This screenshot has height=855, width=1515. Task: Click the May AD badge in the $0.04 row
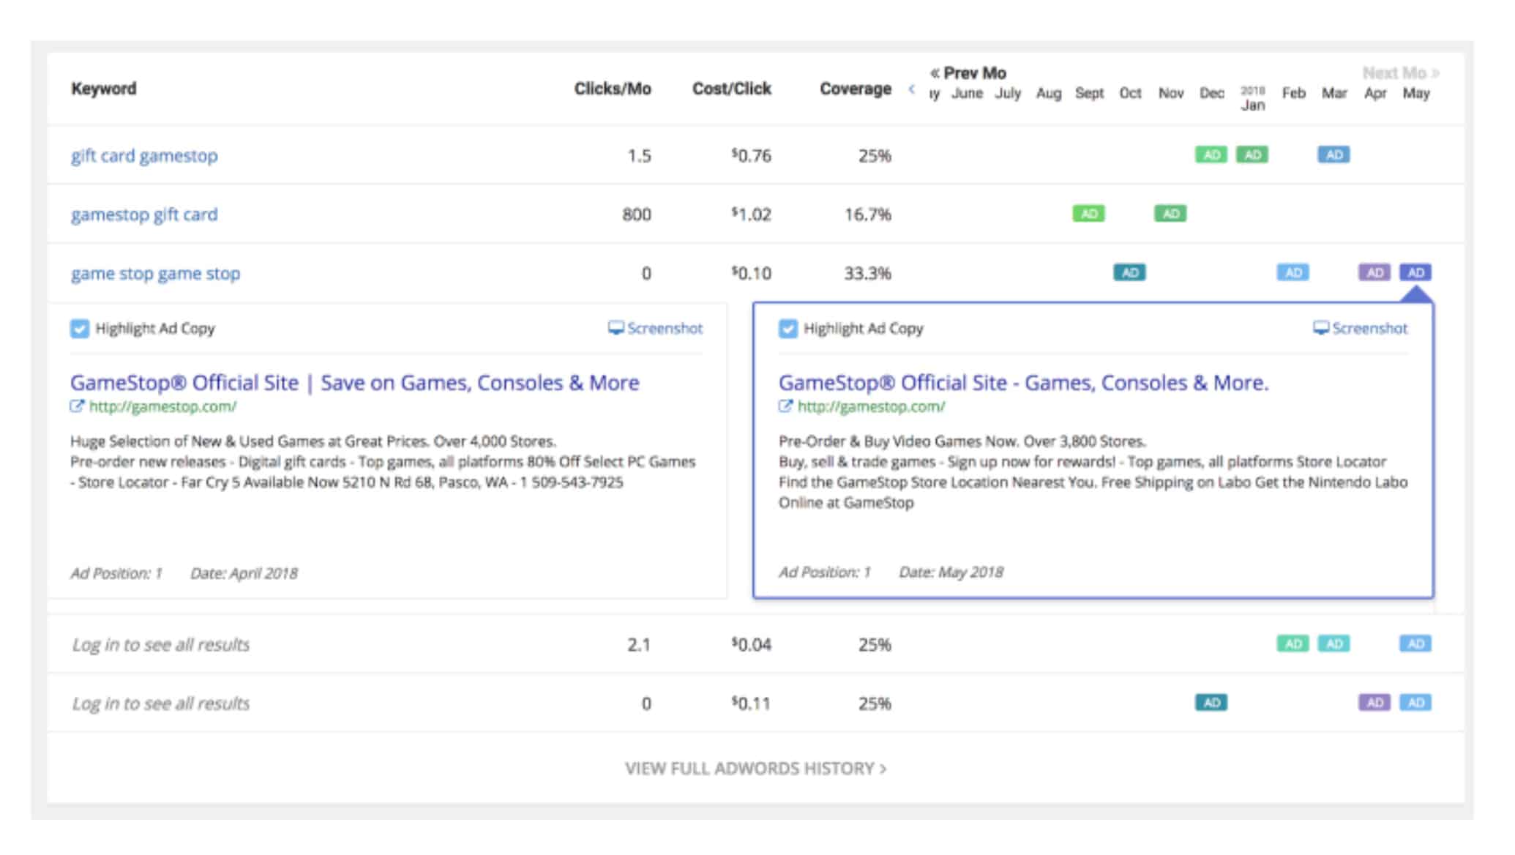tap(1416, 643)
